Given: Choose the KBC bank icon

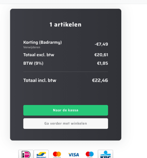Looking at the screenshot, I should click(x=106, y=154).
